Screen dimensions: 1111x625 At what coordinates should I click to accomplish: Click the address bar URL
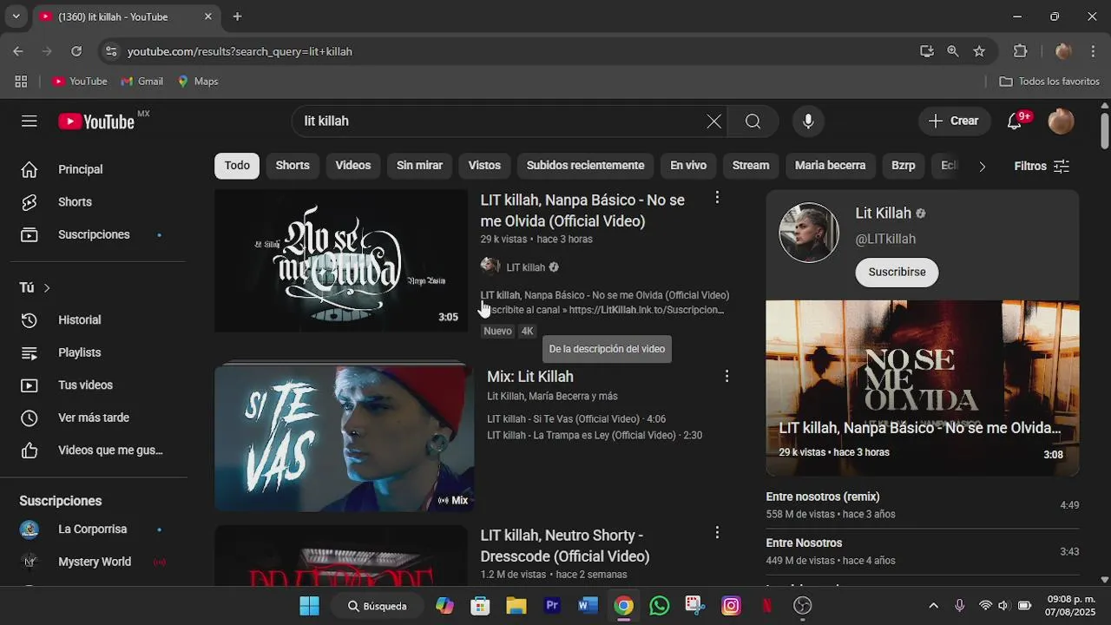point(240,51)
